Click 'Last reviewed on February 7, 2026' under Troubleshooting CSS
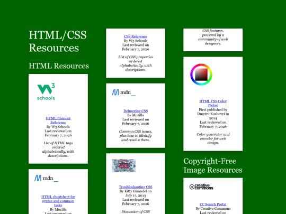Screen dimensions: 286x214 [x=136, y=202]
